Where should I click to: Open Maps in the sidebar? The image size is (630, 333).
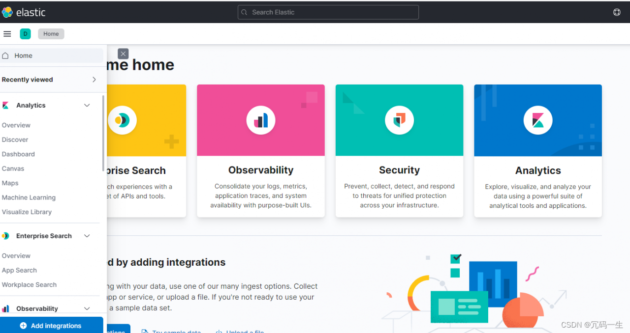point(10,183)
